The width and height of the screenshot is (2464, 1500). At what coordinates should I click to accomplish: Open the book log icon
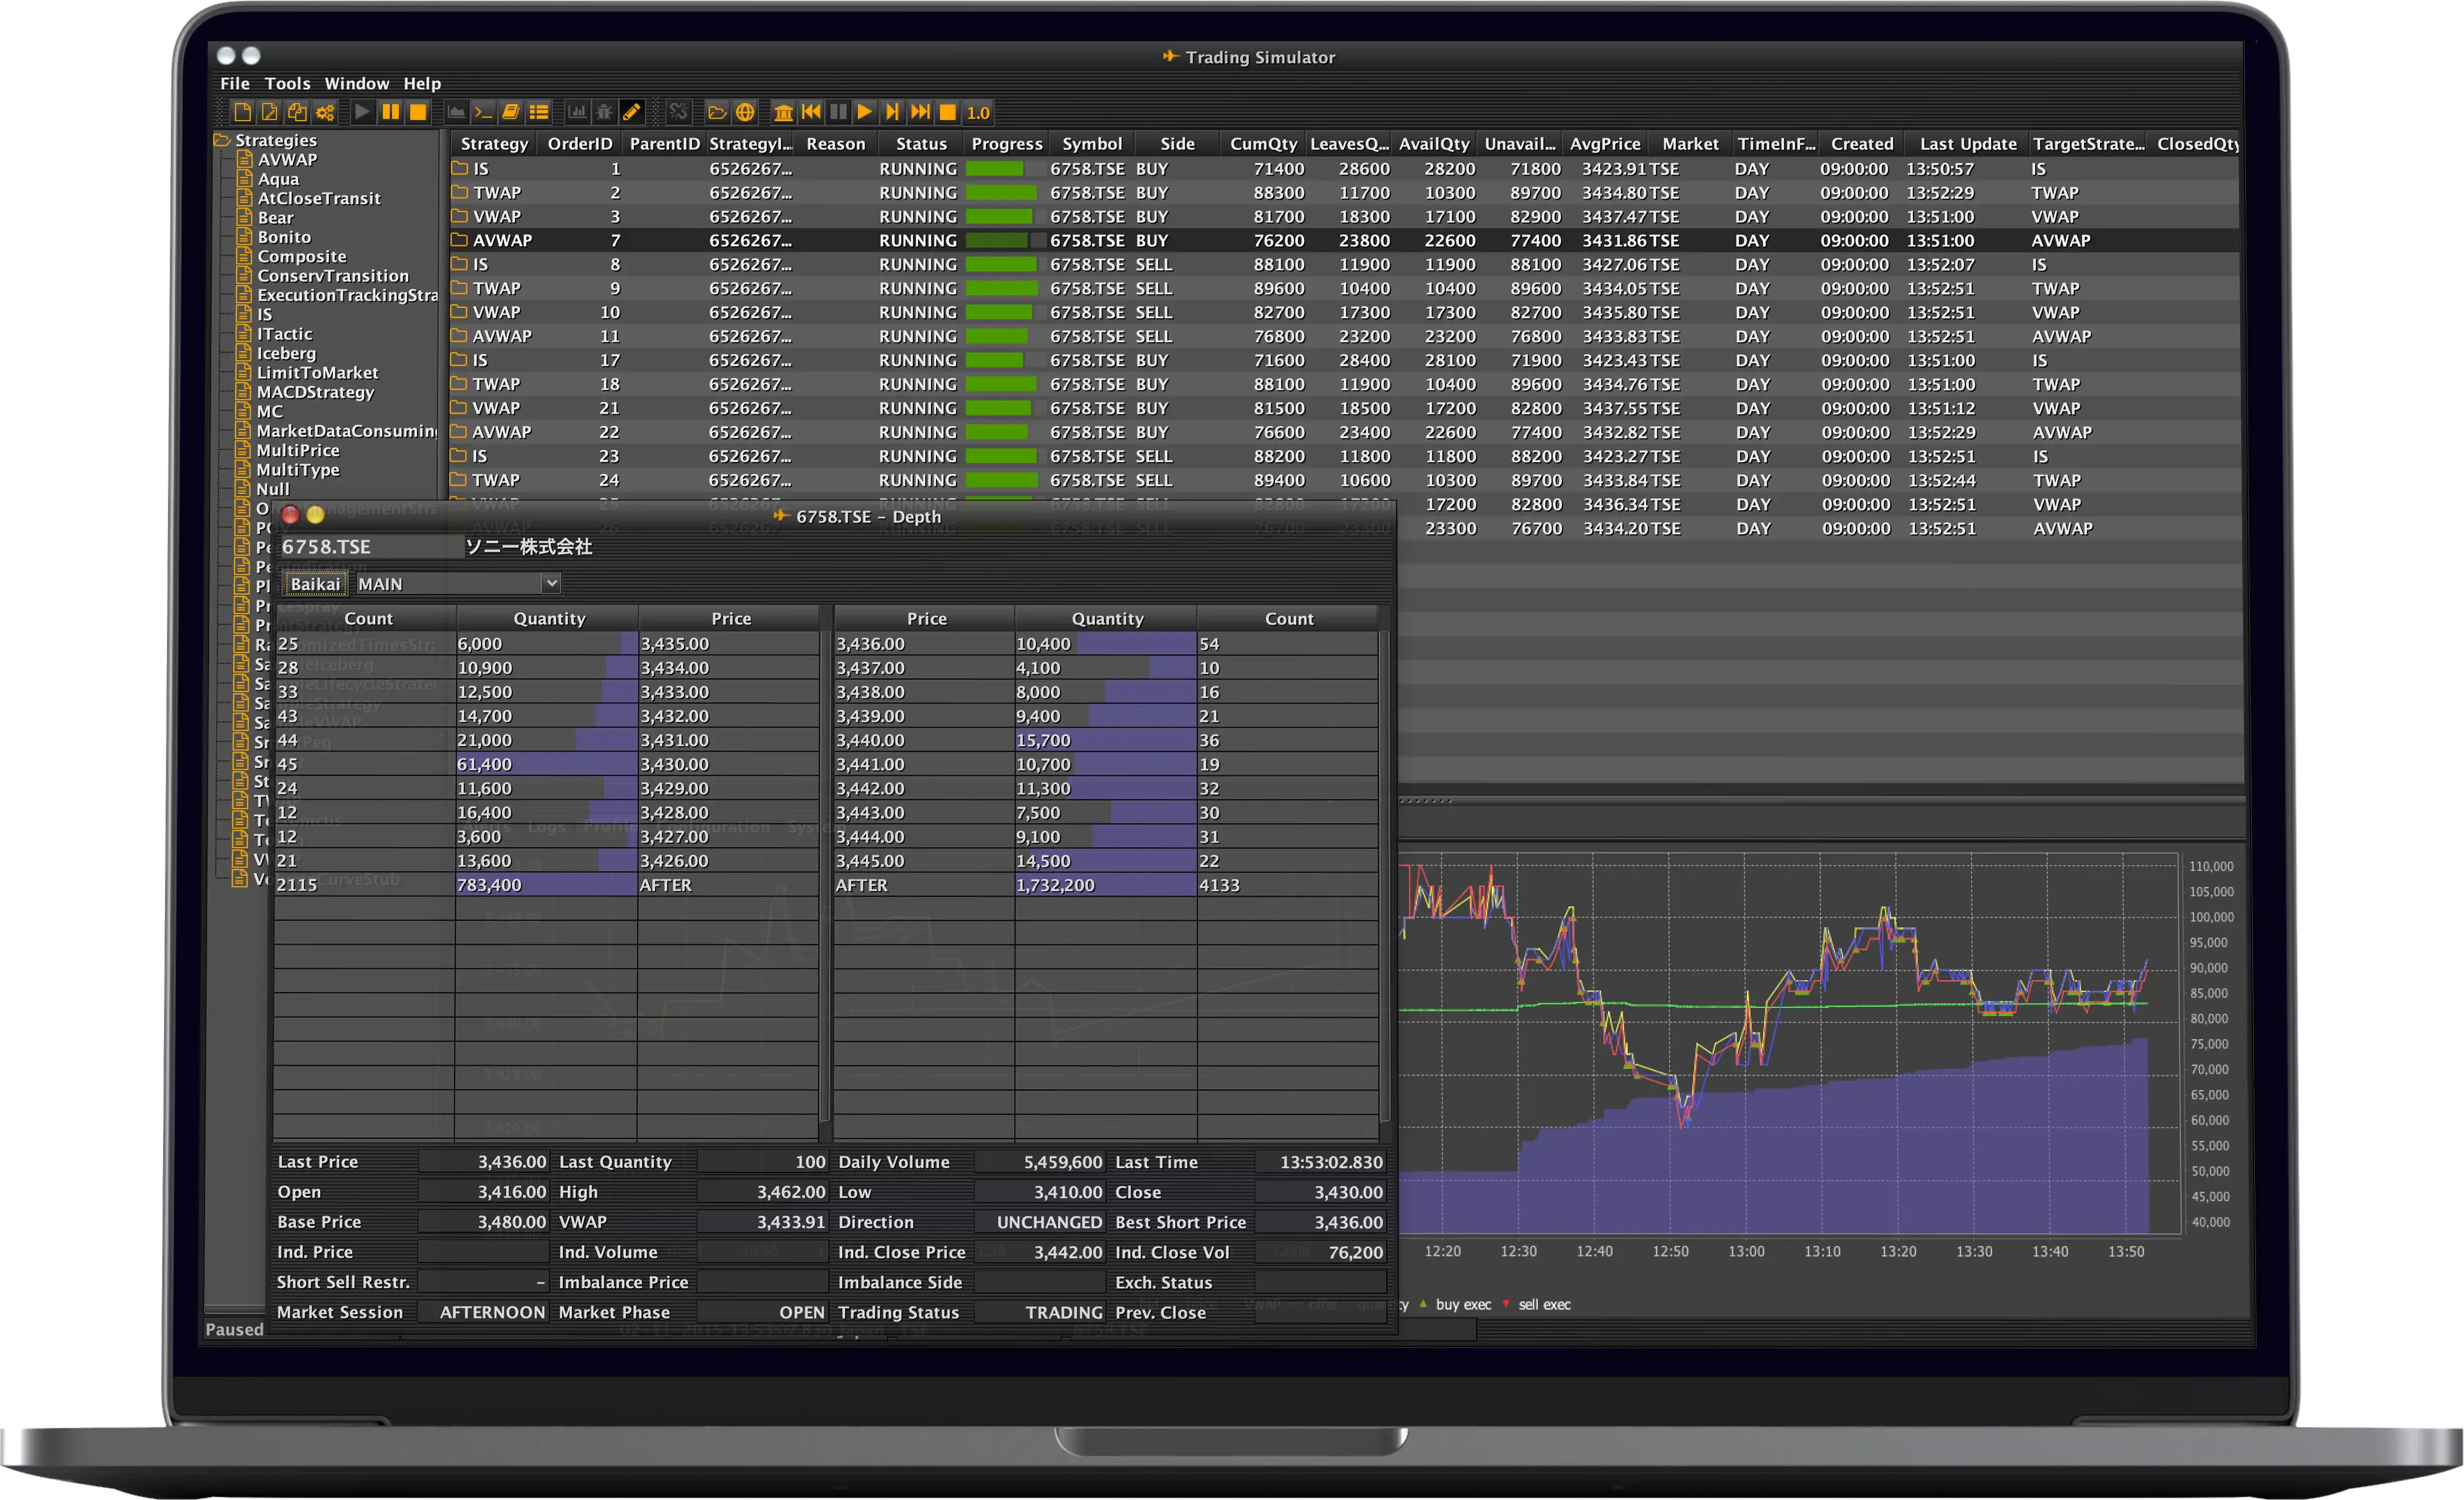(511, 112)
